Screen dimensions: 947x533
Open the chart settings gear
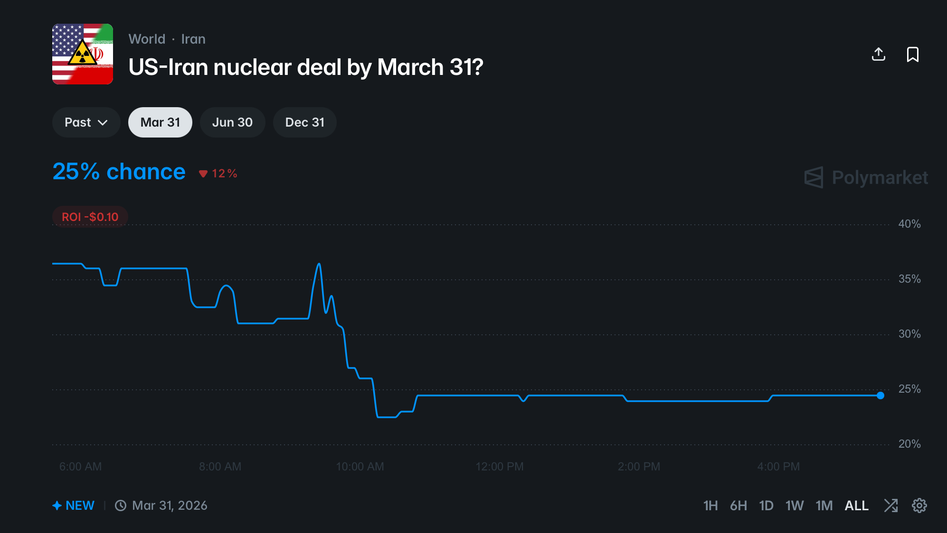pos(919,505)
